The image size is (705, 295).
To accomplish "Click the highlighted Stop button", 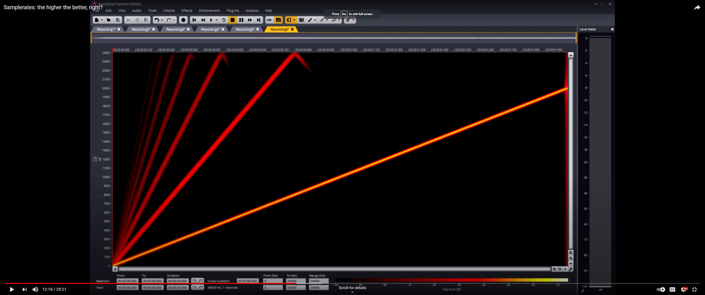I will (232, 20).
